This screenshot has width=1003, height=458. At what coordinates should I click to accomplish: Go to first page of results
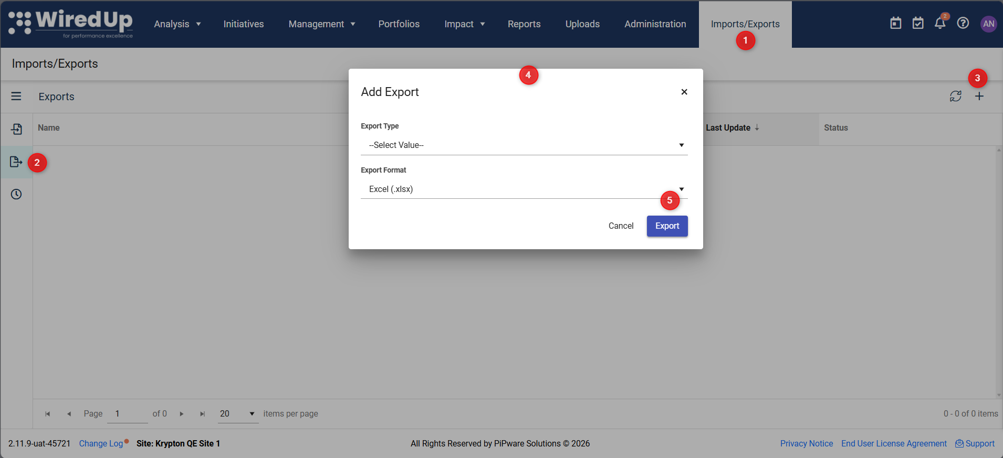click(x=48, y=414)
